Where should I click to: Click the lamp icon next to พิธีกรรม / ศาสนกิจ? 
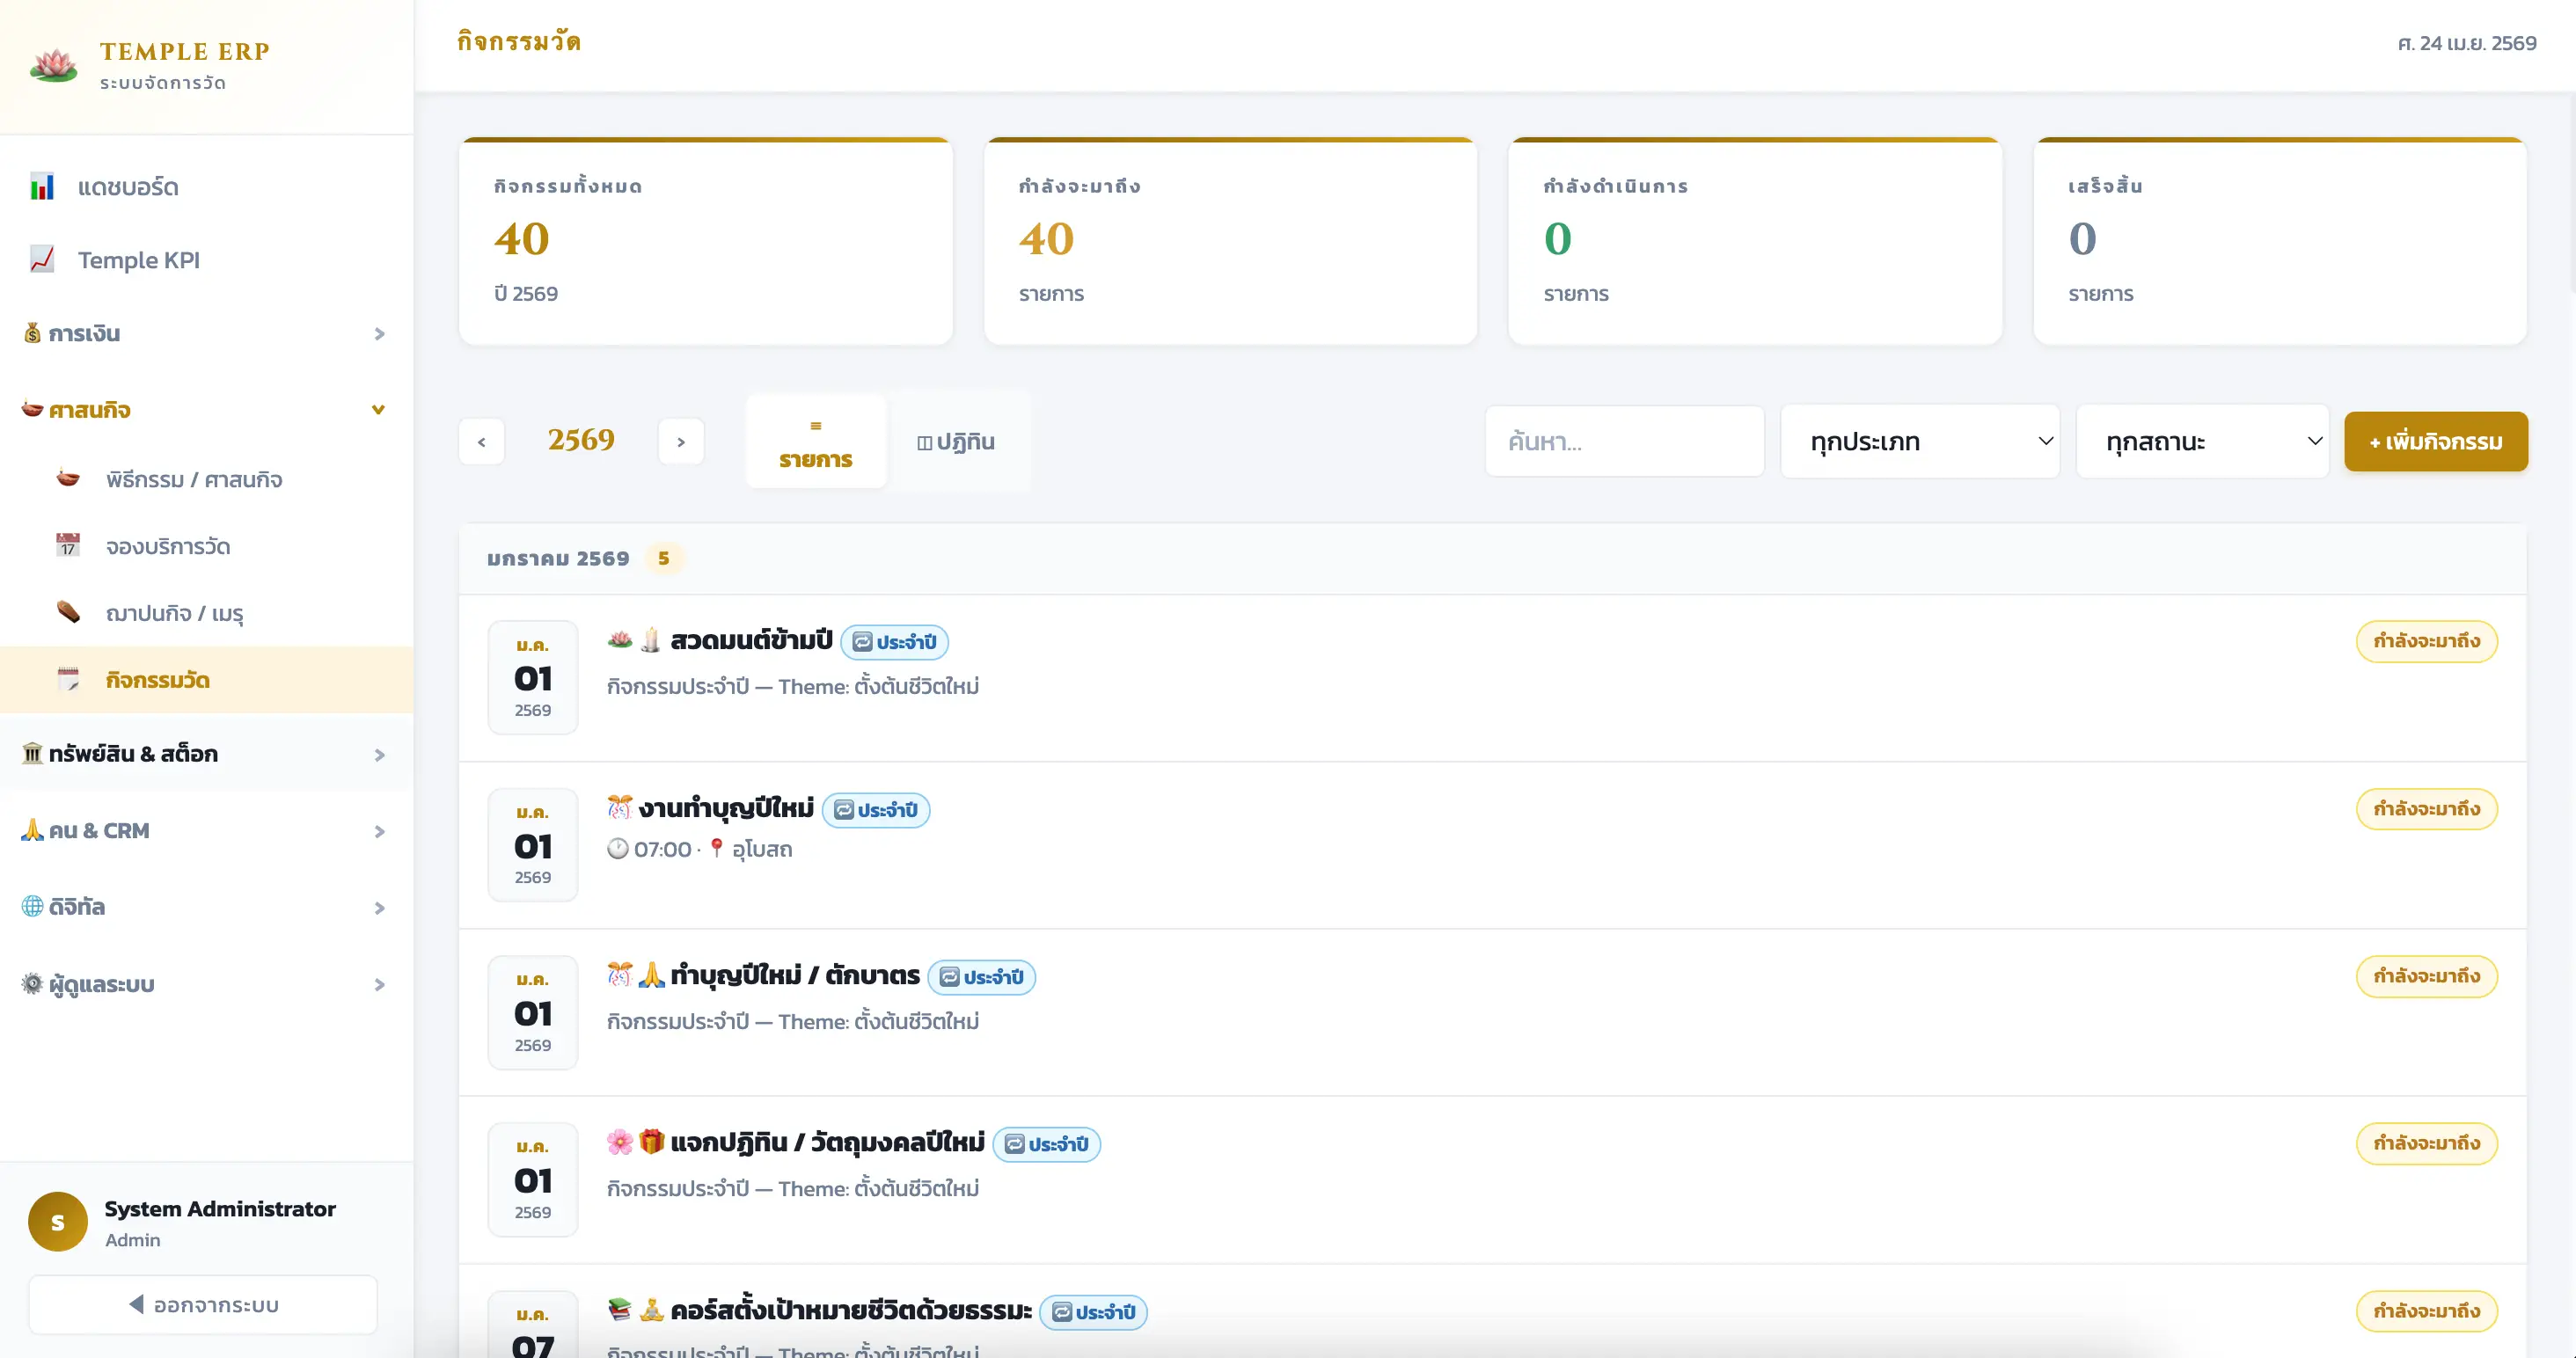click(68, 479)
